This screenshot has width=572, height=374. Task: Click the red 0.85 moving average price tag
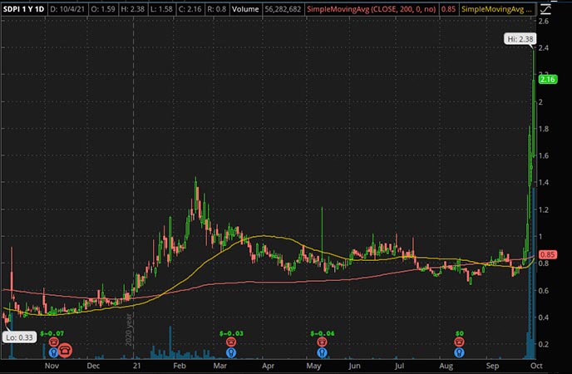pos(548,254)
